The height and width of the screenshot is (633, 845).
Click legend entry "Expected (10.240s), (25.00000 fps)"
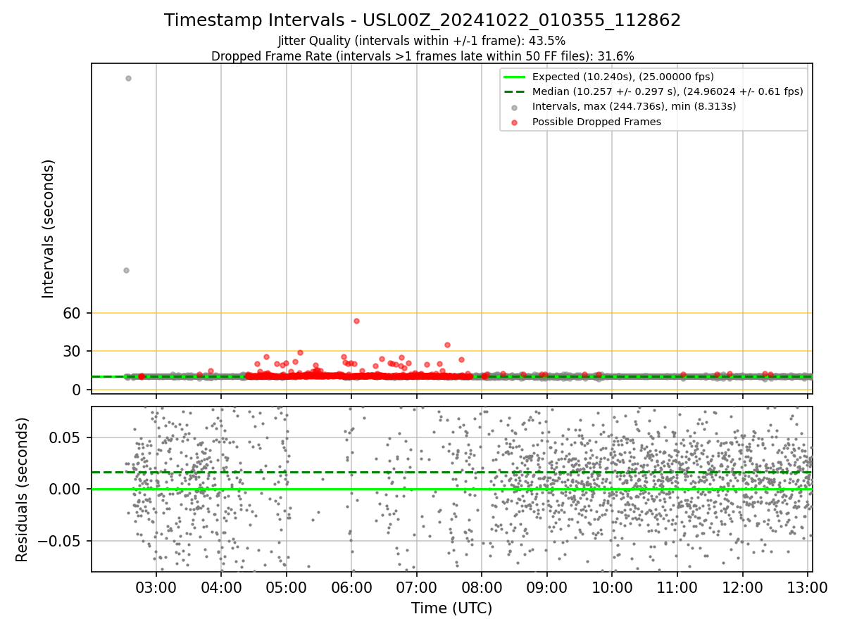623,77
